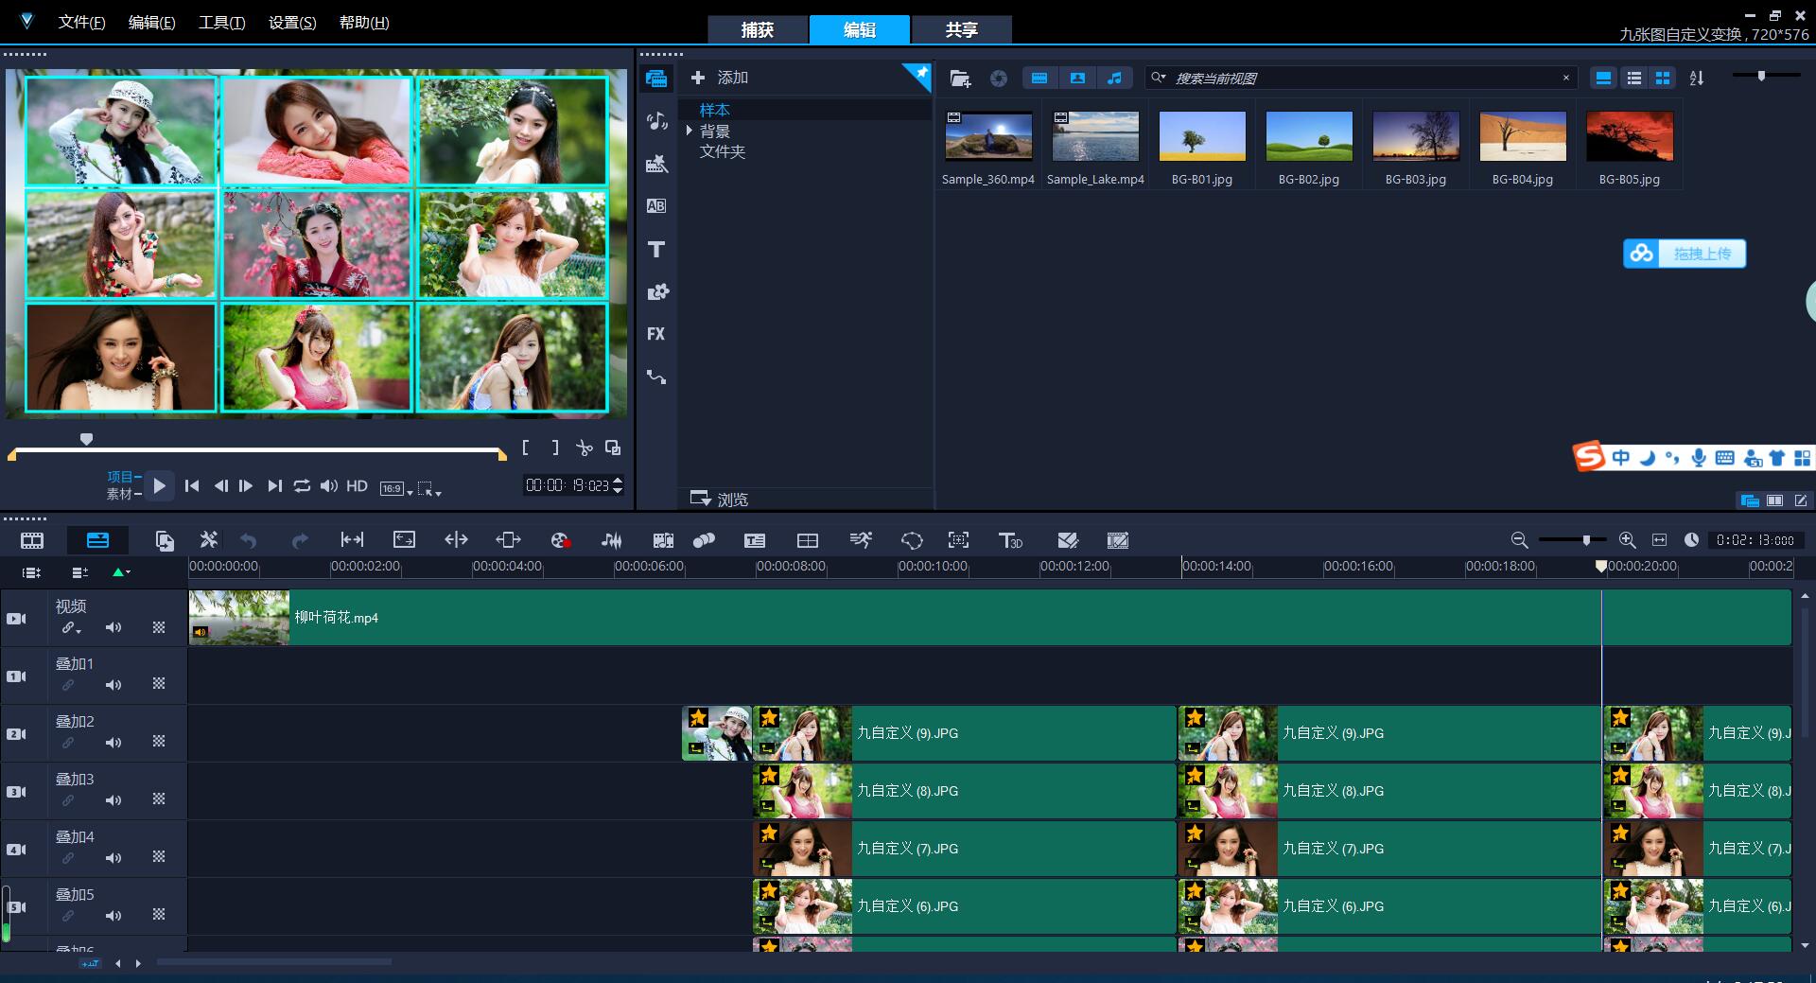The width and height of the screenshot is (1816, 983).
Task: Switch to the 共享 tab
Action: click(x=961, y=30)
